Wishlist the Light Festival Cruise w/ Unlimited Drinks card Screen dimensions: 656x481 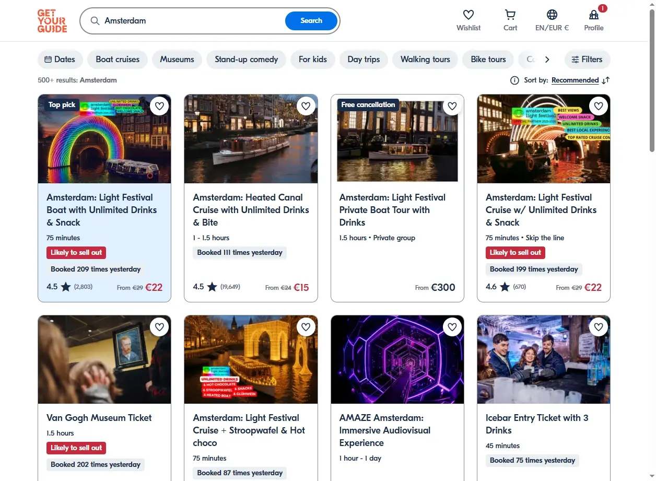pyautogui.click(x=599, y=107)
